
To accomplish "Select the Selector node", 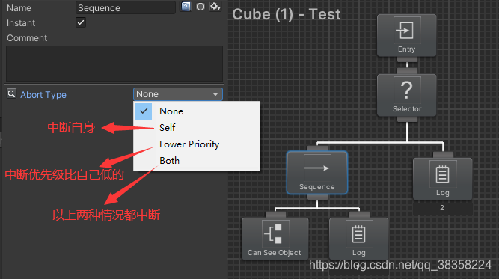I will (406, 95).
